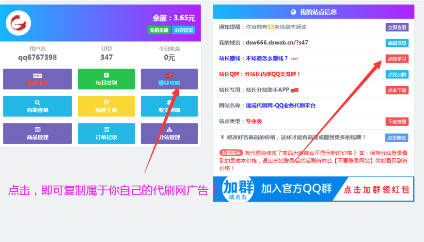Click 点我加群 to join QQ group
The height and width of the screenshot is (242, 424).
tap(397, 75)
